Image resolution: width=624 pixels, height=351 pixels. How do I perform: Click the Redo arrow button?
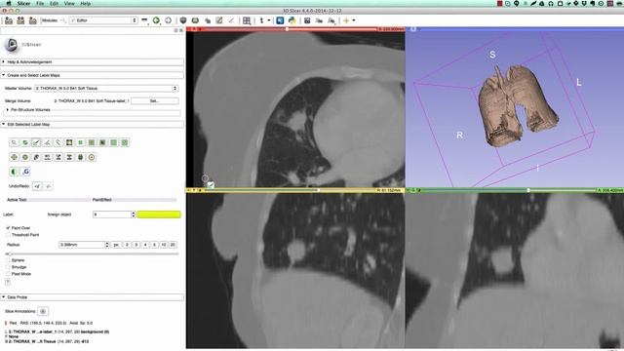[x=49, y=186]
